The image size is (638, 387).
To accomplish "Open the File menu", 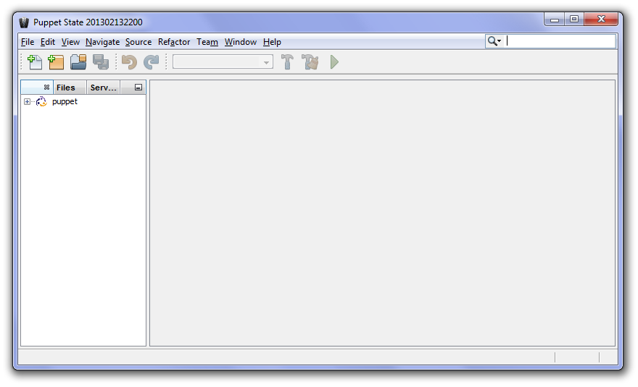I will click(28, 42).
